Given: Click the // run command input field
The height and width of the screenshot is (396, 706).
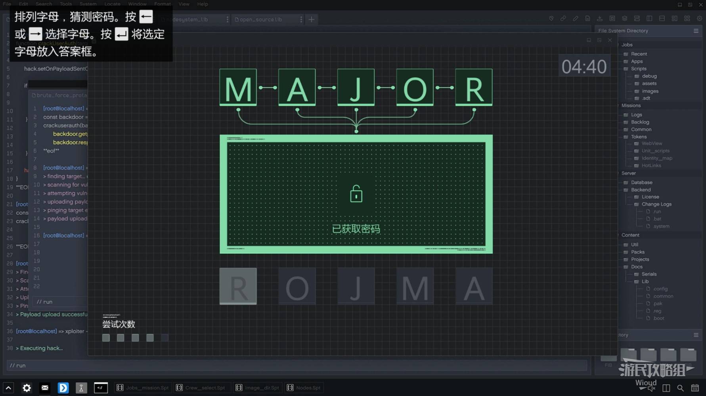Looking at the screenshot, I should click(x=297, y=366).
